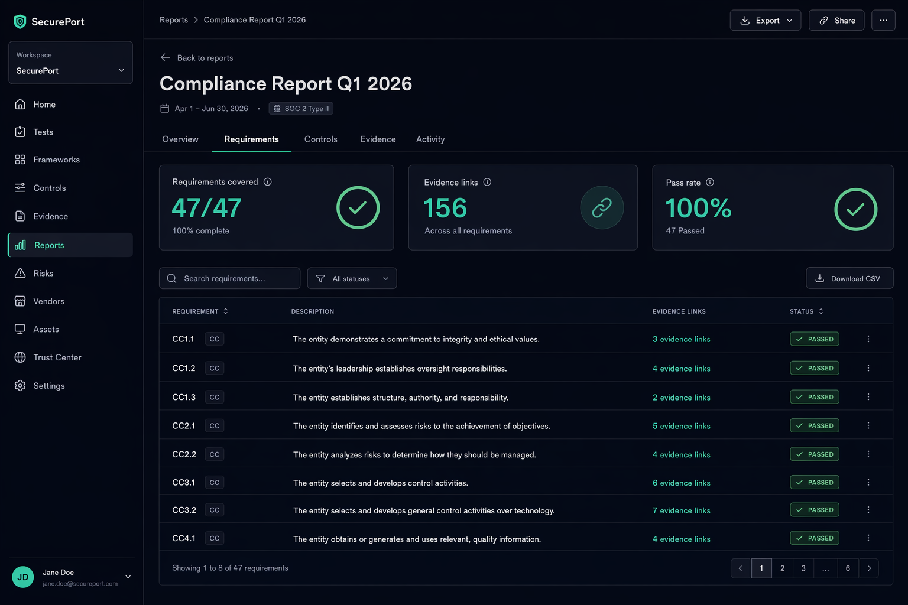This screenshot has height=605, width=908.
Task: Open row actions menu for CC1.3
Action: pos(868,397)
